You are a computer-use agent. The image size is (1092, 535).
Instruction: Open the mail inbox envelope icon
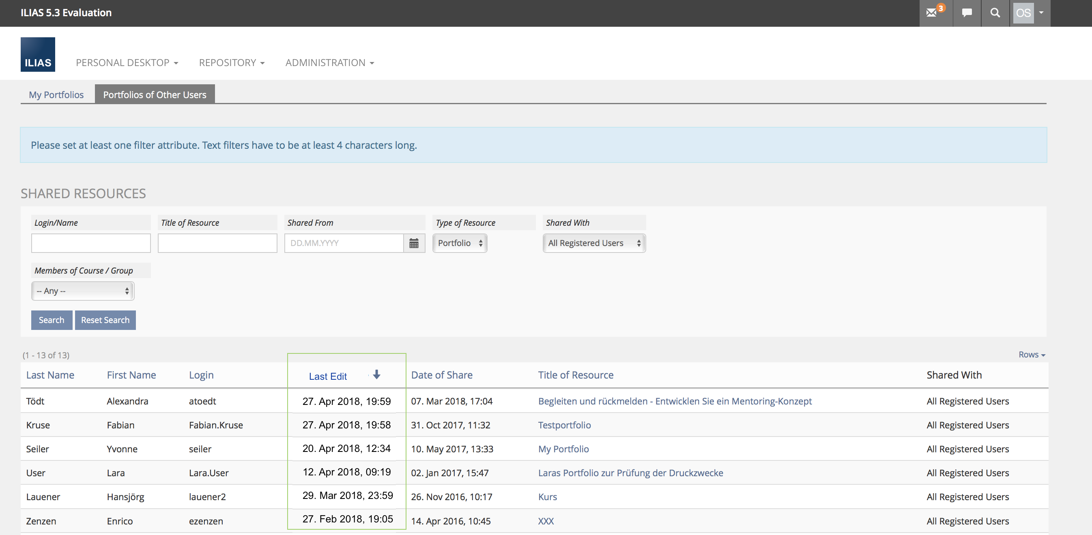point(931,13)
